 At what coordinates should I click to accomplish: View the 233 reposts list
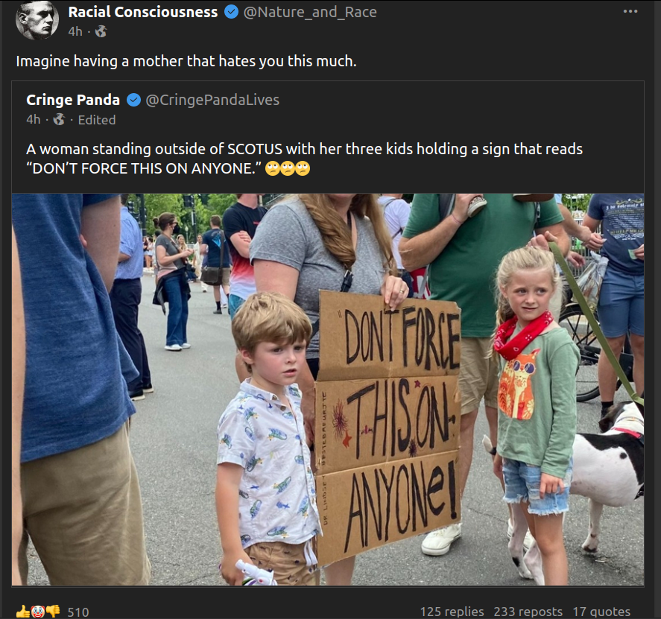528,612
